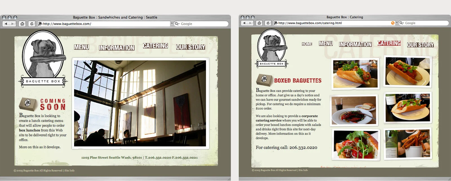Click the forward arrow in left browser window
Viewport: 451px width, 181px height.
click(x=13, y=24)
